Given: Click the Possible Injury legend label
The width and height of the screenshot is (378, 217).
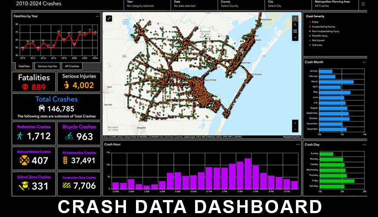Looking at the screenshot, I should tap(320, 36).
